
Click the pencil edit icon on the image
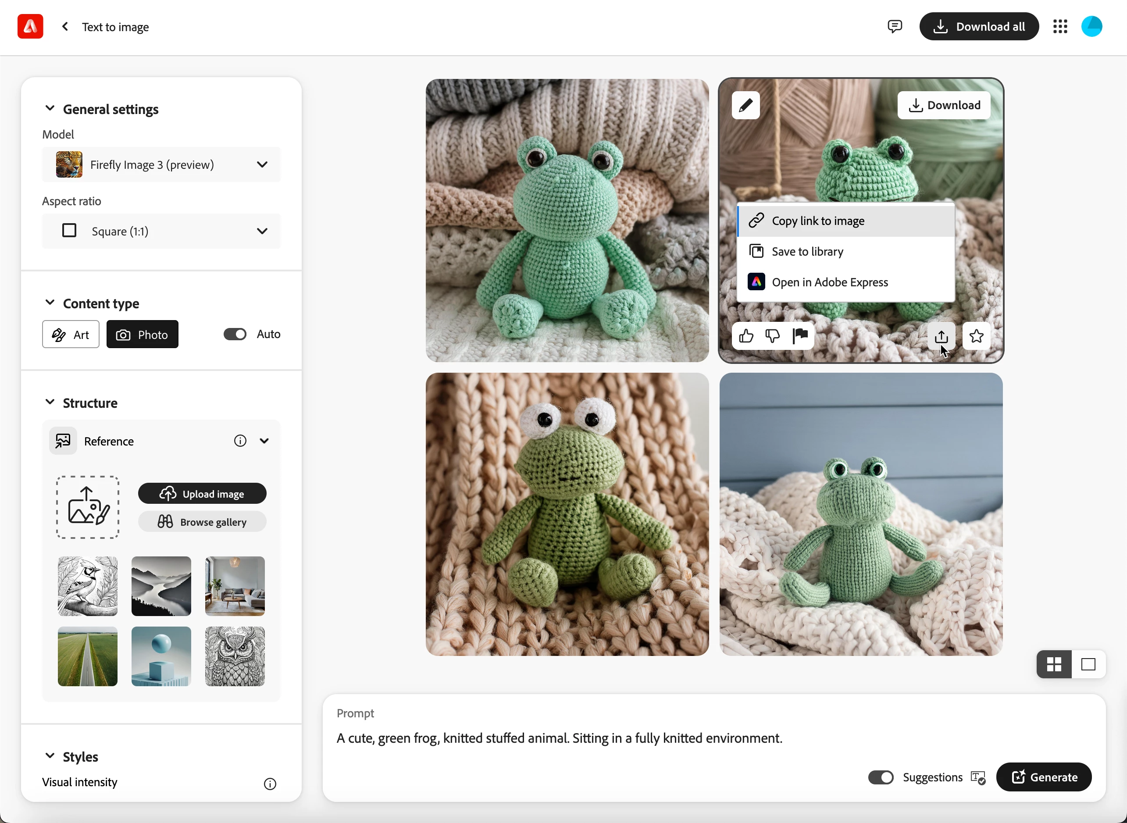click(x=745, y=105)
